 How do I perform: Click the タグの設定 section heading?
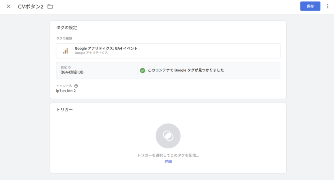(x=67, y=28)
